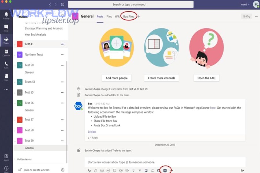Open Help at the bottom of the sidebar

click(x=6, y=169)
